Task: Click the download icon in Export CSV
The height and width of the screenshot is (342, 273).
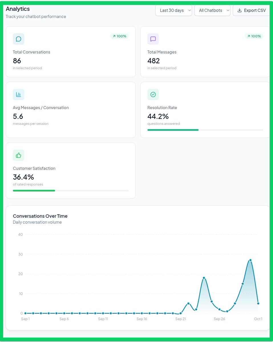Action: tap(240, 11)
